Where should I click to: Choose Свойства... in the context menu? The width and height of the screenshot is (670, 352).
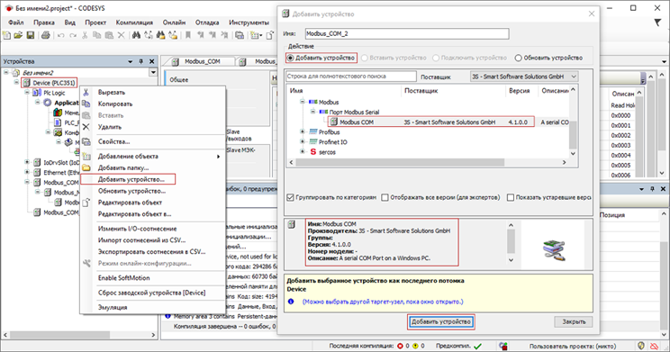point(114,142)
